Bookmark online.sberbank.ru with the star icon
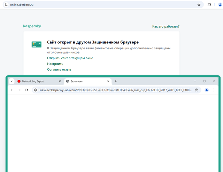 (199, 5)
